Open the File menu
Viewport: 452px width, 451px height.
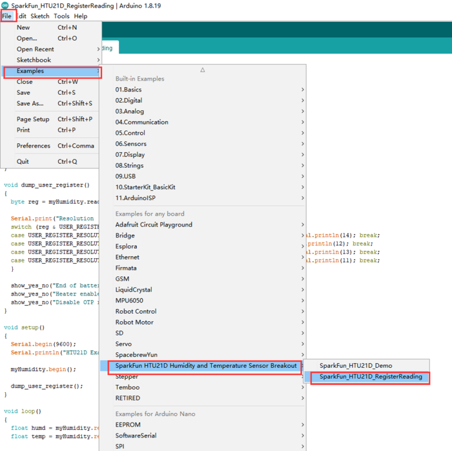pyautogui.click(x=7, y=16)
